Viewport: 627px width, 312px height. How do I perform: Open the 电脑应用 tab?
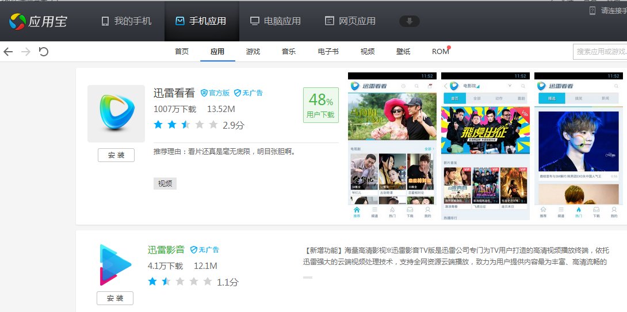point(276,21)
